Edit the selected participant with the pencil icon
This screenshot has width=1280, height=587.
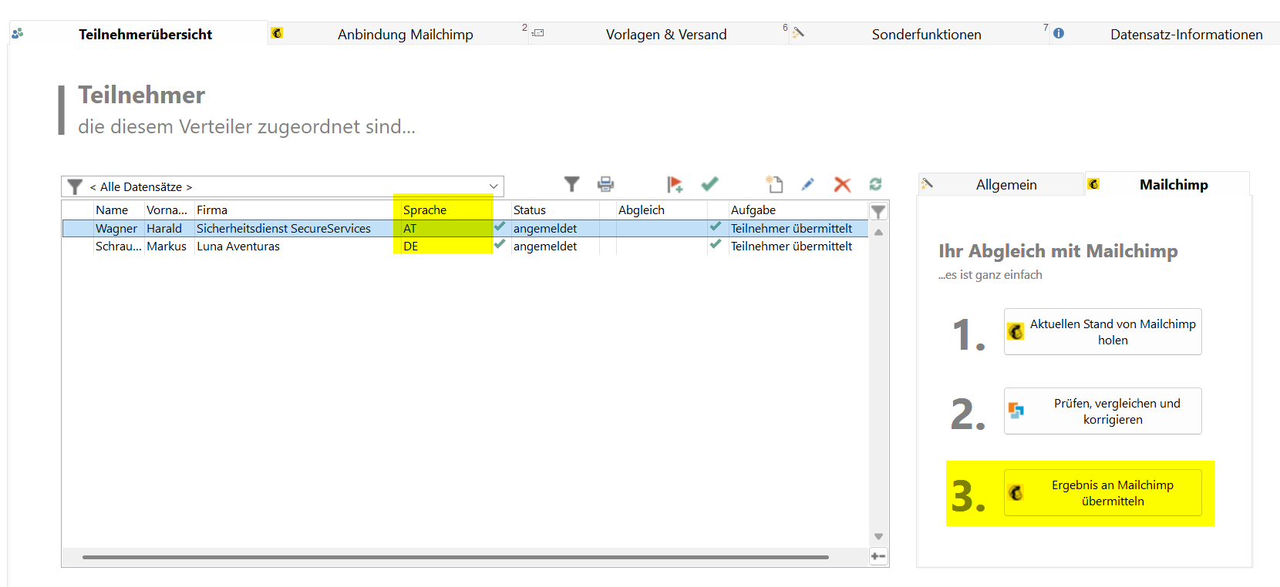tap(807, 184)
